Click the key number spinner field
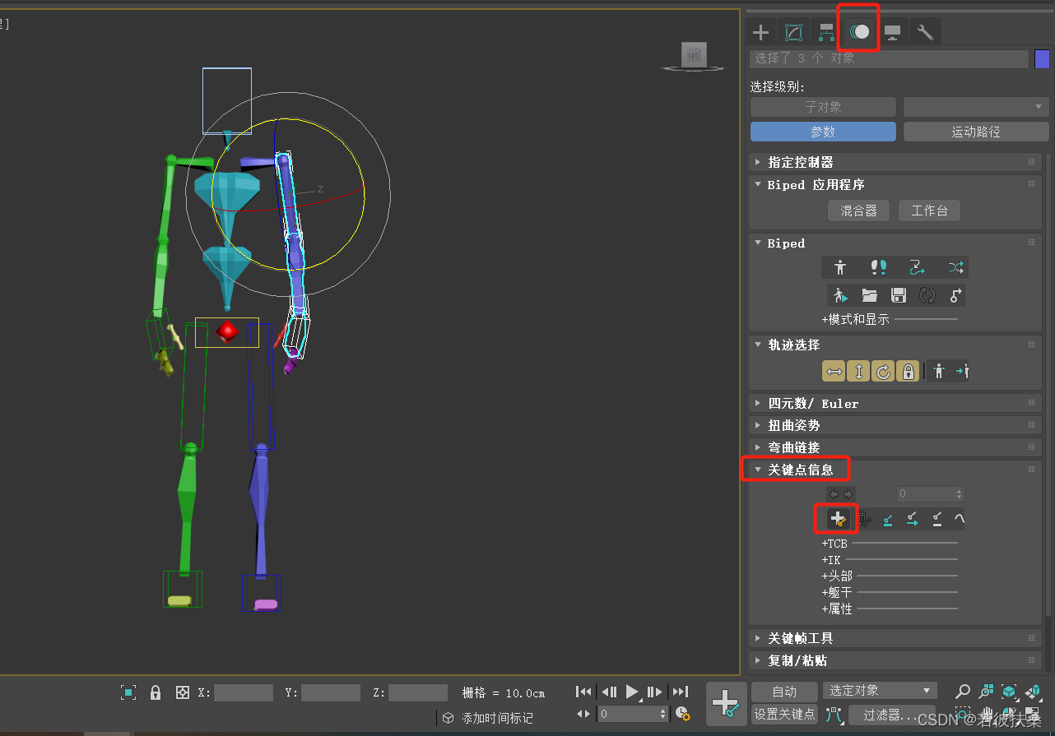This screenshot has height=736, width=1055. point(930,494)
